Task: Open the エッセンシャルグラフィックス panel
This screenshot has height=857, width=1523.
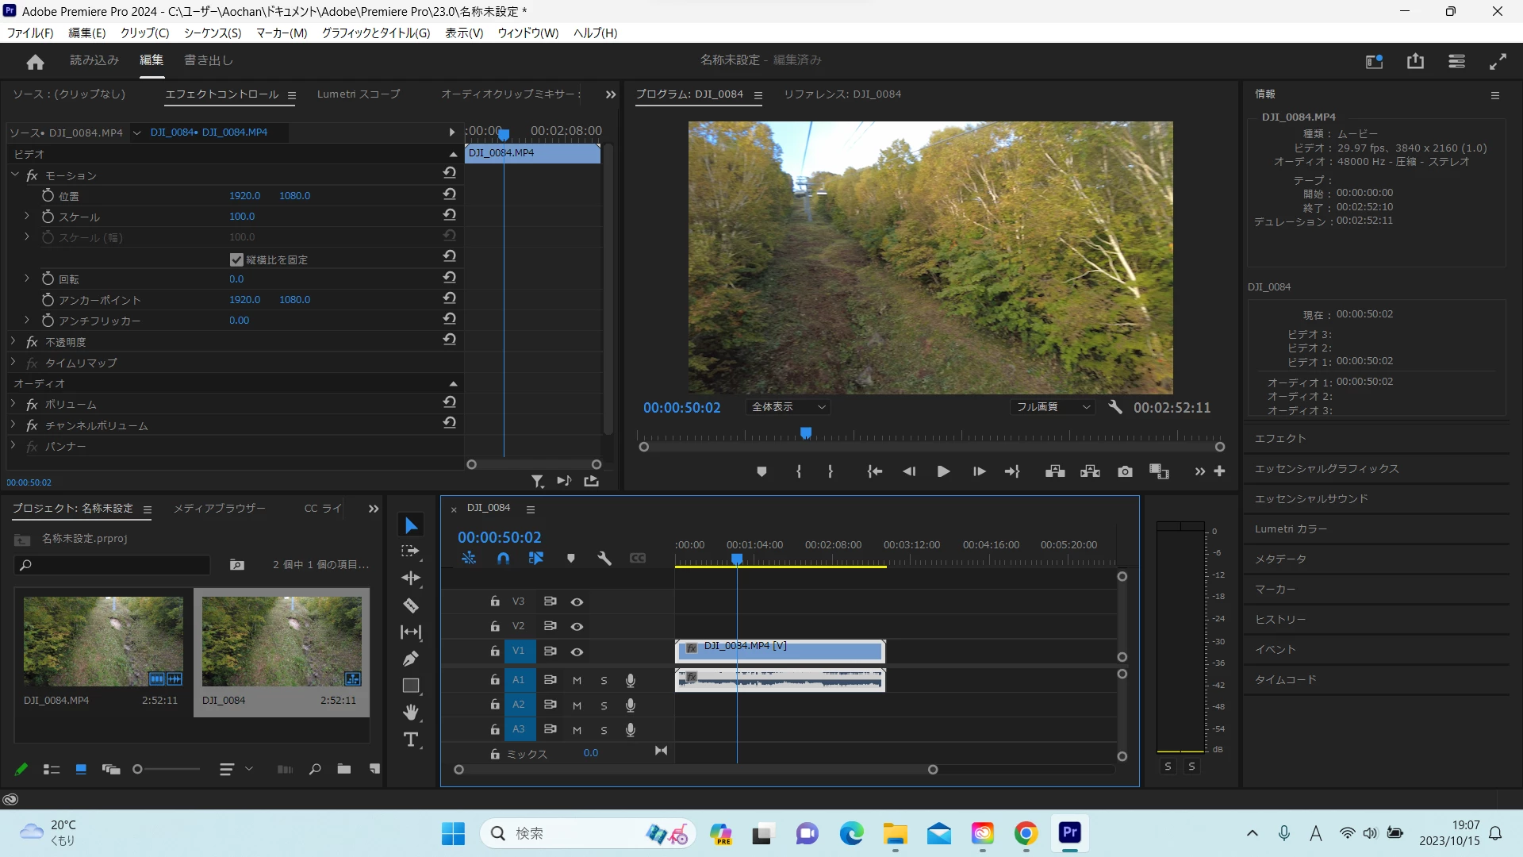Action: click(1326, 469)
